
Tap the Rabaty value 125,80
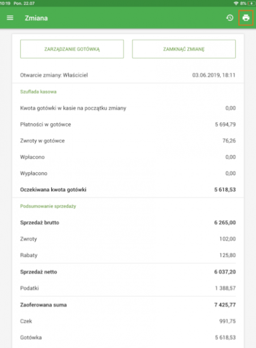(x=228, y=255)
